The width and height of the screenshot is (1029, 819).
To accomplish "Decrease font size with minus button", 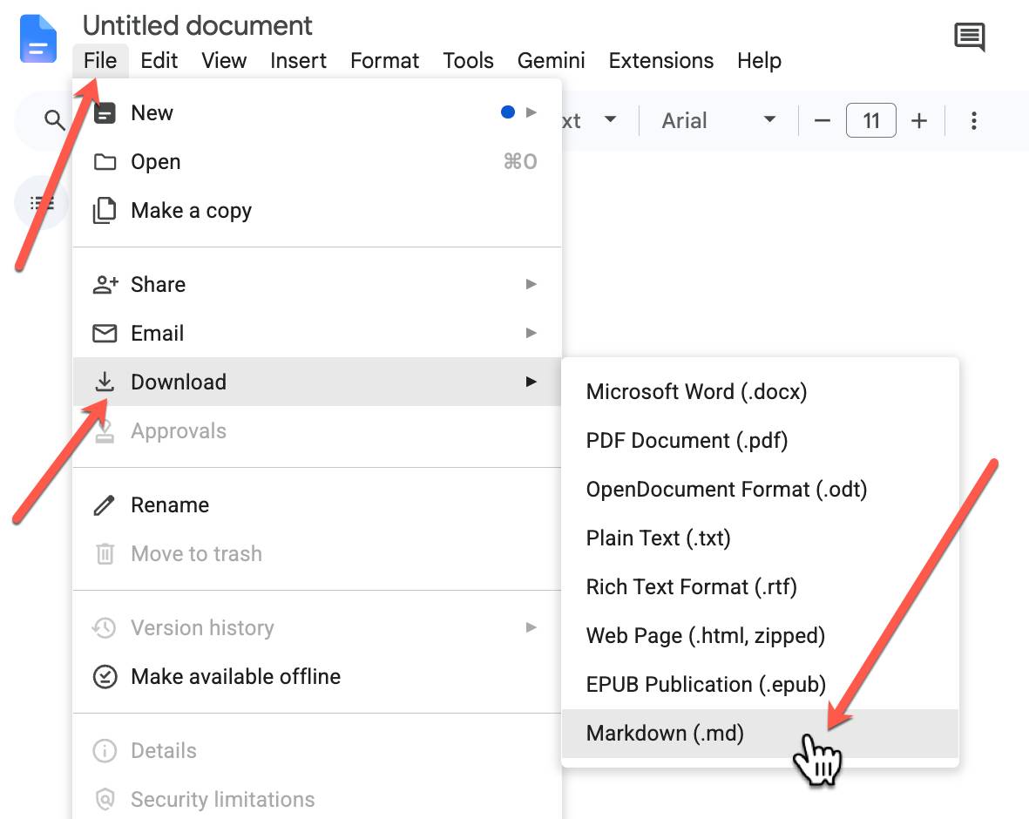I will (823, 121).
